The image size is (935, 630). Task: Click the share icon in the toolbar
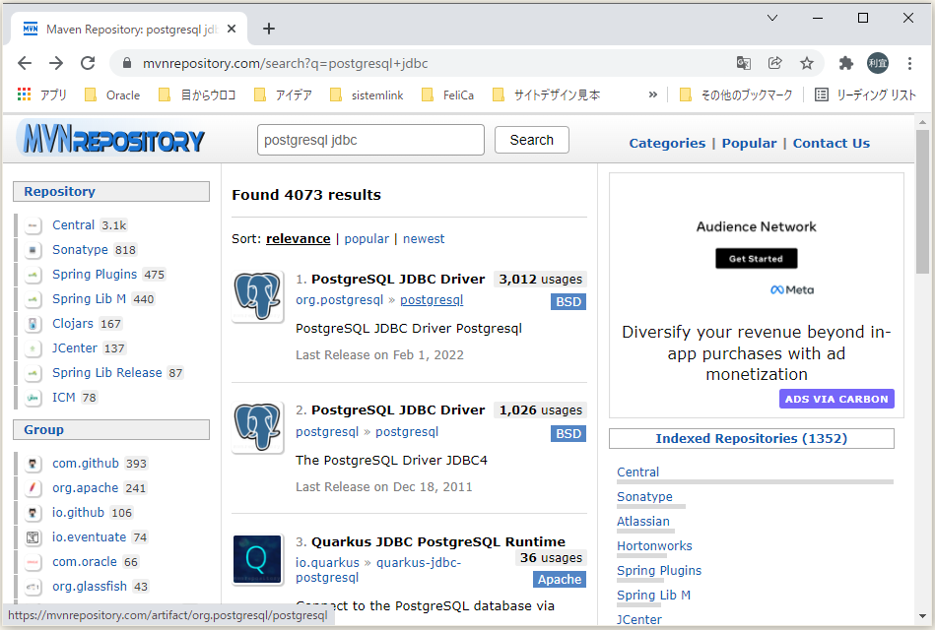(774, 61)
